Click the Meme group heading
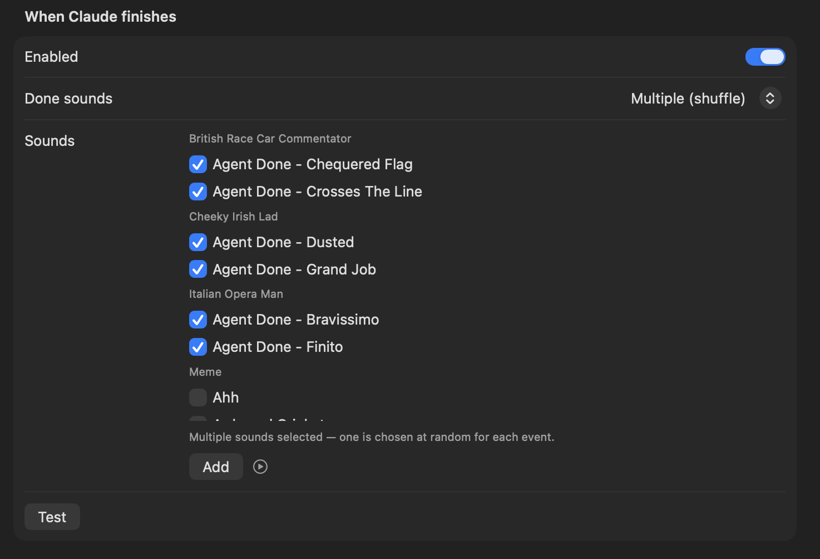Viewport: 820px width, 559px height. point(205,372)
